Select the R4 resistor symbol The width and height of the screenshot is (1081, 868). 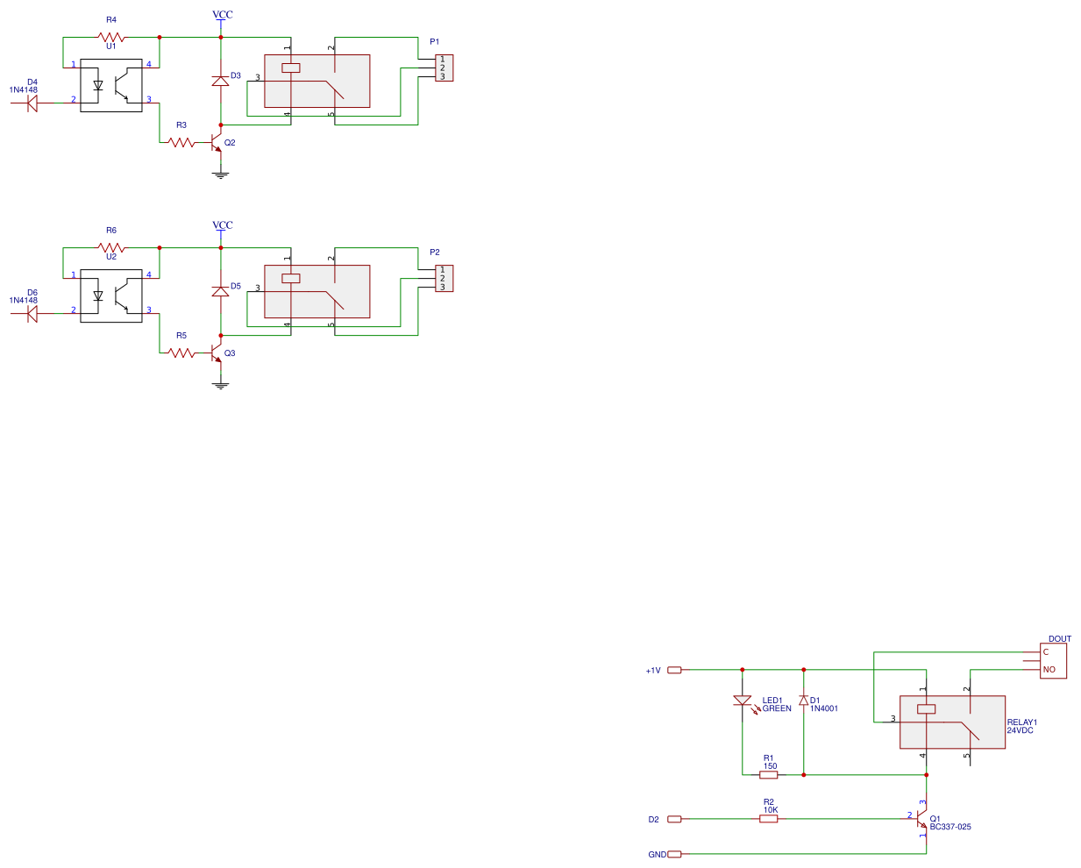point(111,38)
